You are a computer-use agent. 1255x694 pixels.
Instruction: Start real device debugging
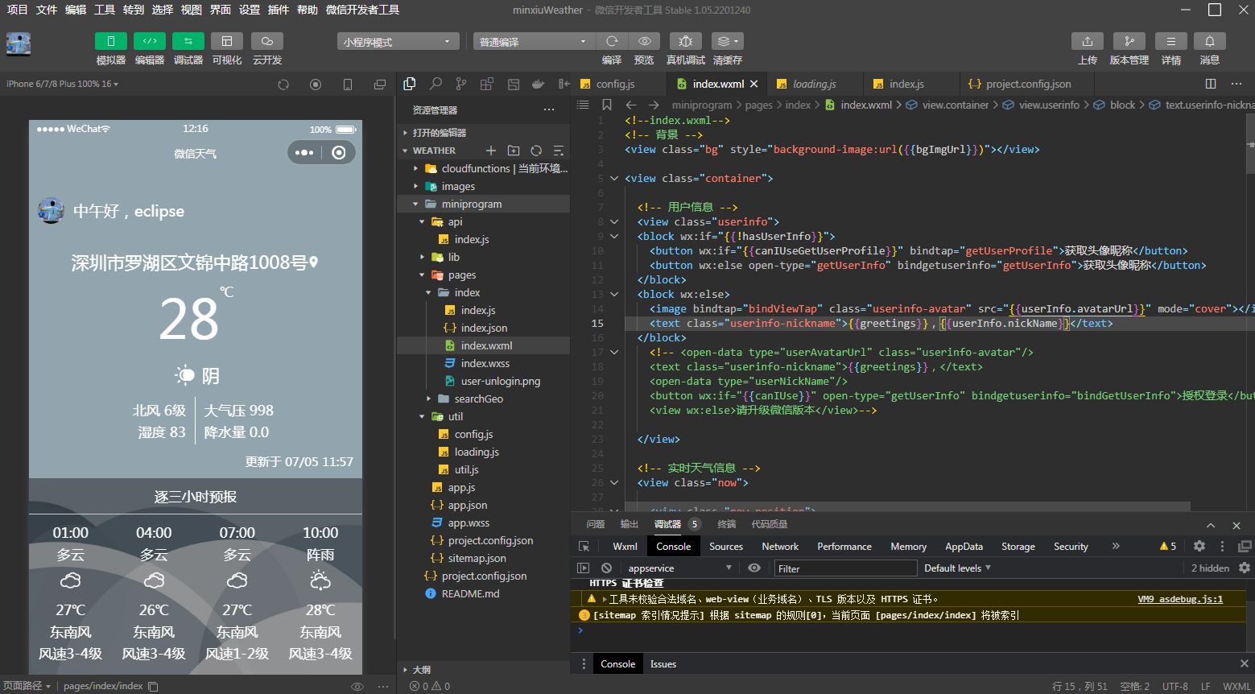[685, 41]
